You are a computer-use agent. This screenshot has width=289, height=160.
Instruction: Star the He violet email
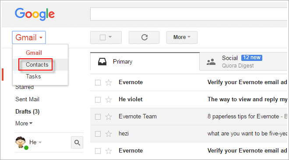point(109,100)
